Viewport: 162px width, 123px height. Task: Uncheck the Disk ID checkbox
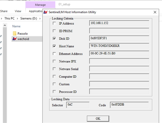pos(54,39)
